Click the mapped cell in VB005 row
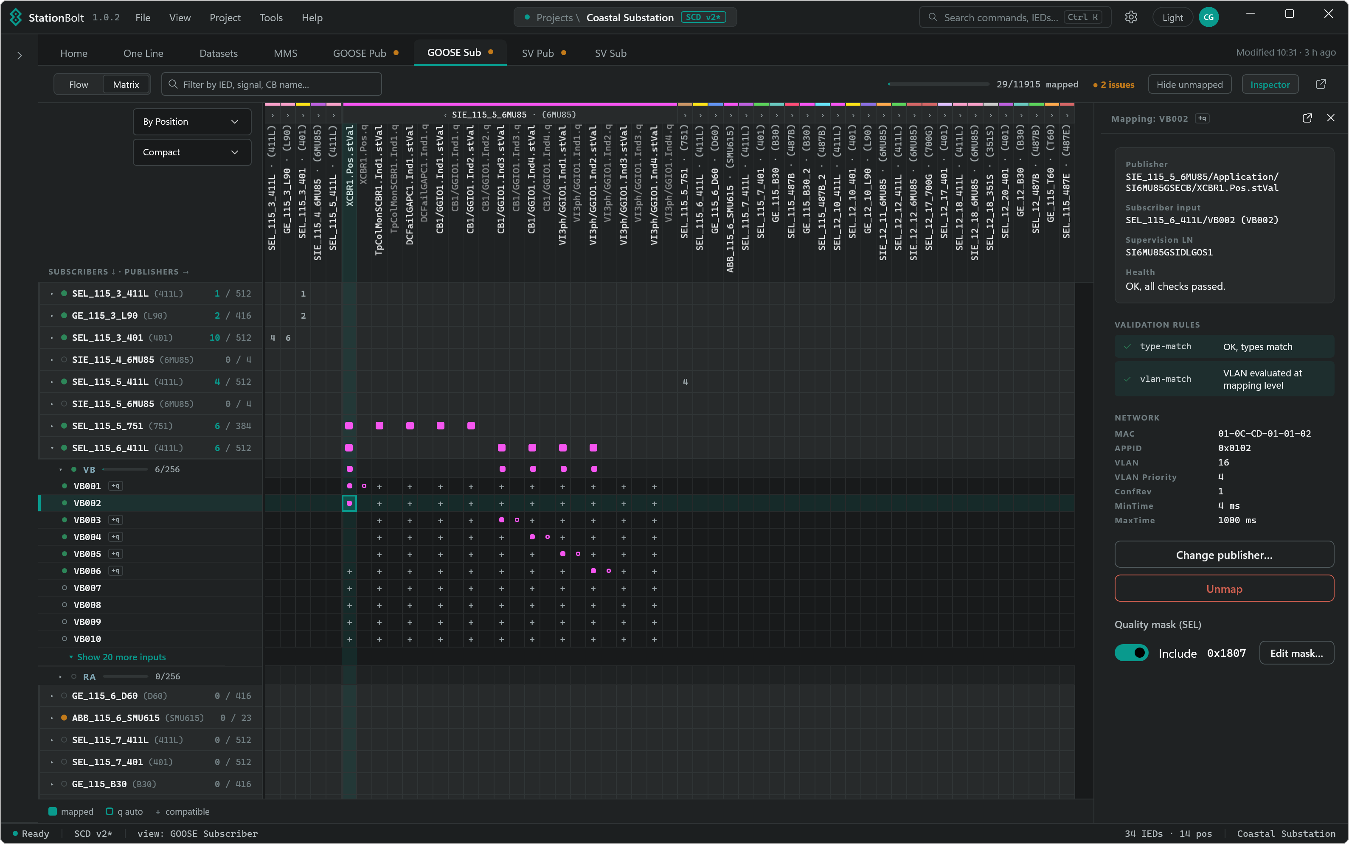Screen dimensions: 1349x844 tap(563, 554)
